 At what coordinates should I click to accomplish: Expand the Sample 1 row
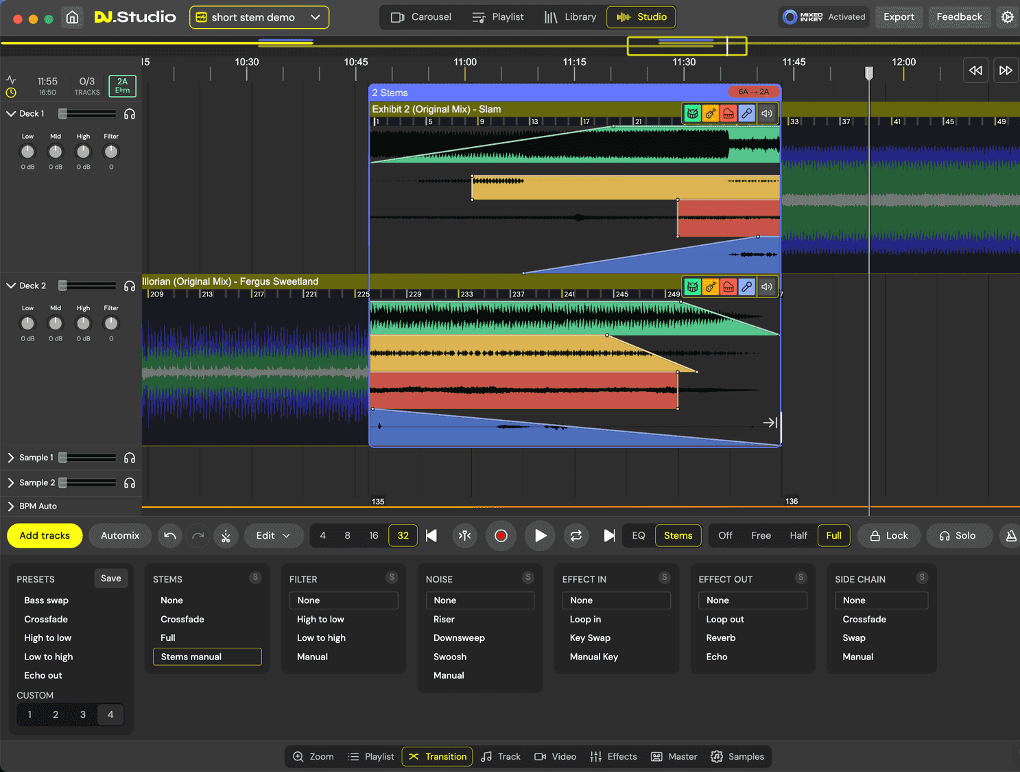pos(10,458)
